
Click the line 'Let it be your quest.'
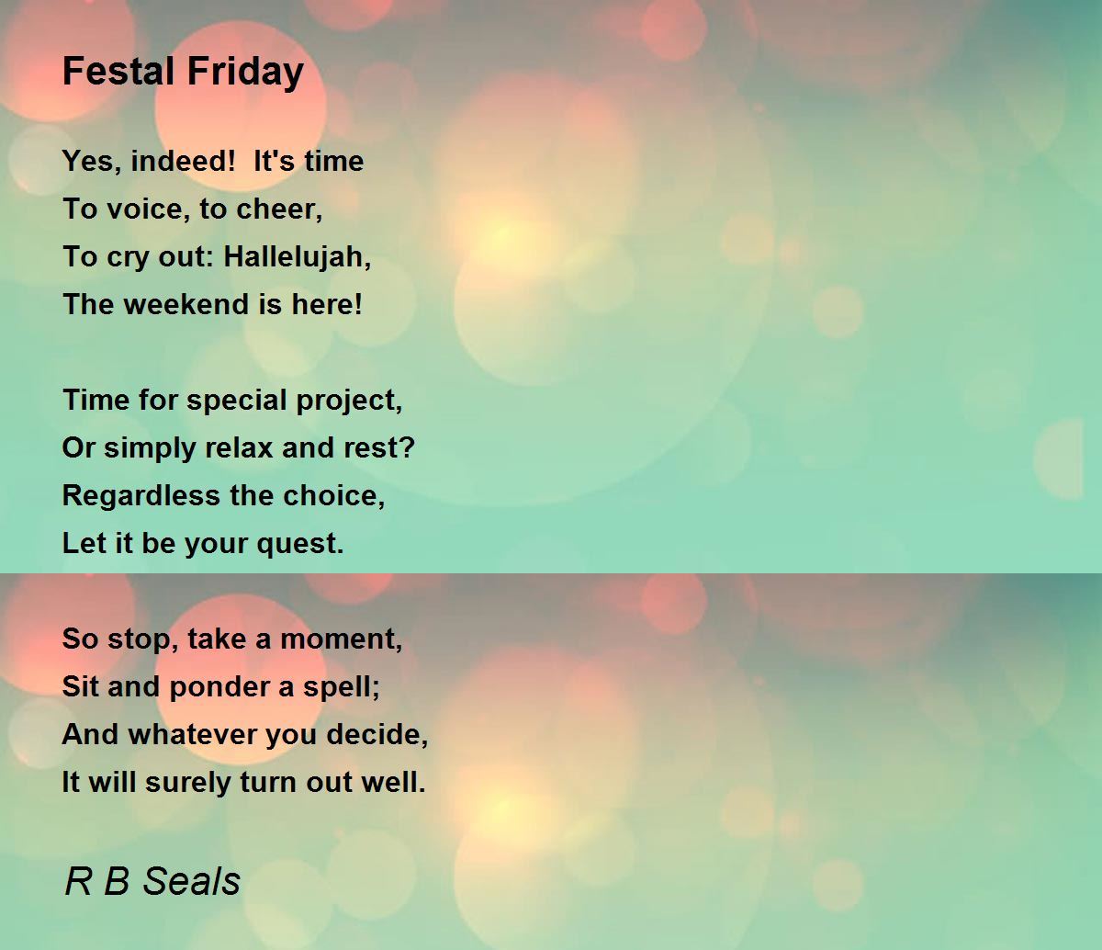point(203,544)
